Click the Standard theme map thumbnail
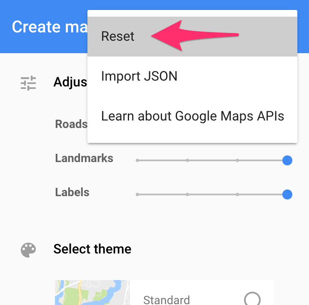This screenshot has height=305, width=309. (92, 293)
